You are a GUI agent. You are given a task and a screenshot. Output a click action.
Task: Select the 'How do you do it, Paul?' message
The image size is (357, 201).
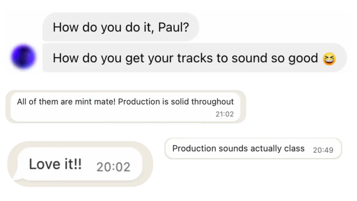tap(121, 27)
